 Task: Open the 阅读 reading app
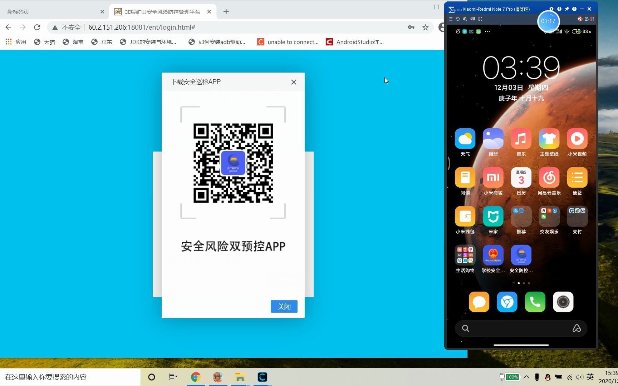pyautogui.click(x=465, y=177)
